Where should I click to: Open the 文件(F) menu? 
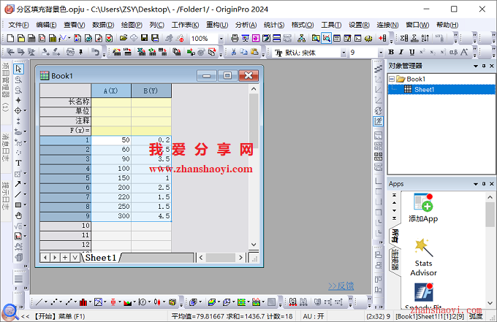click(x=19, y=25)
